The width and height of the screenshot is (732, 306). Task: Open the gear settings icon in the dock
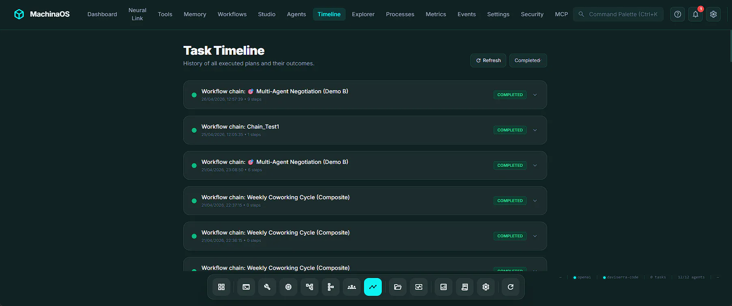486,287
